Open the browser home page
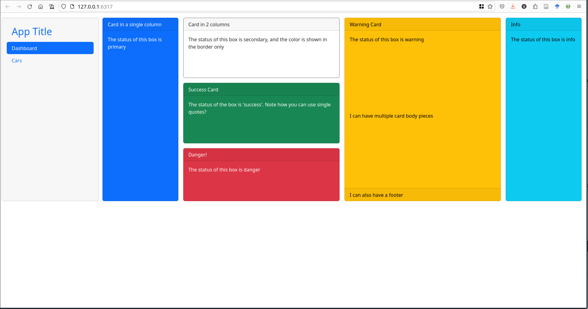 pos(40,6)
